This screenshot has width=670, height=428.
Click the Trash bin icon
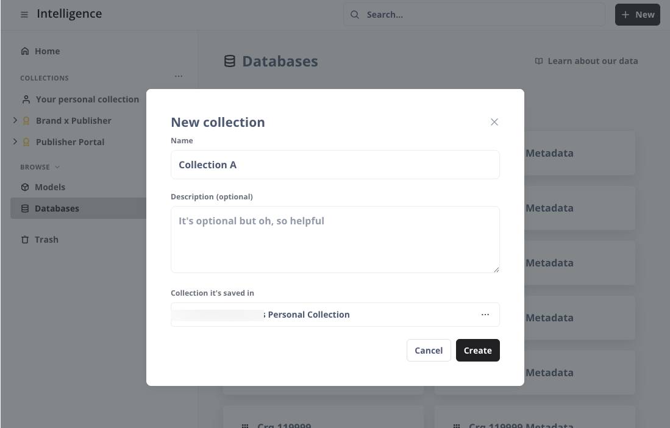pos(25,240)
